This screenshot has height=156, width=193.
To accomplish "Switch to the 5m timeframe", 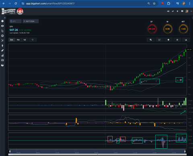I will (x=12, y=40).
